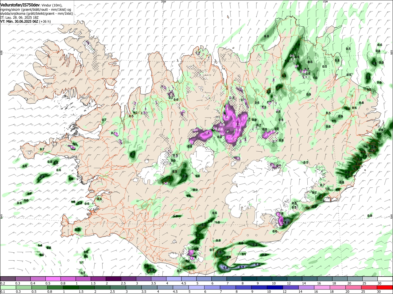Select the upper legend swatch between 0.5 and 0.8
The width and height of the screenshot is (393, 294).
pyautogui.click(x=53, y=279)
